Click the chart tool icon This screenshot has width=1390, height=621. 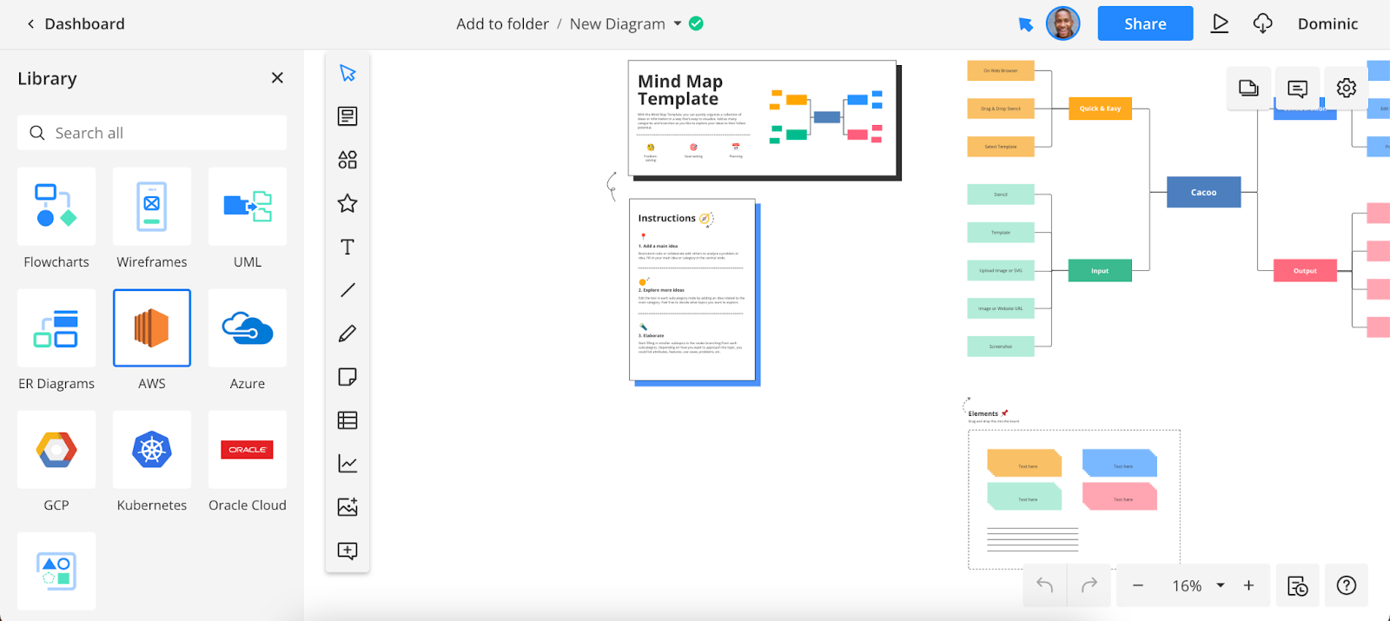(x=347, y=464)
